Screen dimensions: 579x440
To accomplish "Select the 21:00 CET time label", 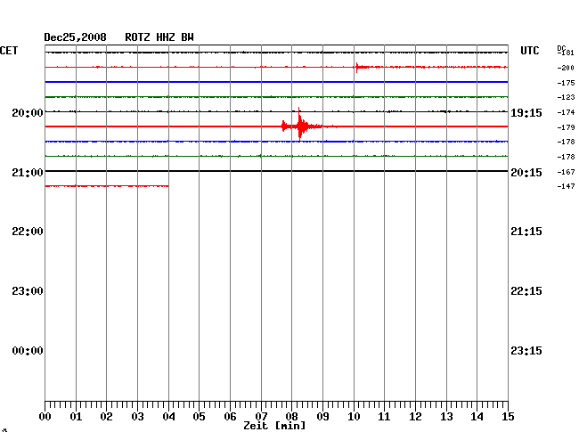I will (x=28, y=173).
